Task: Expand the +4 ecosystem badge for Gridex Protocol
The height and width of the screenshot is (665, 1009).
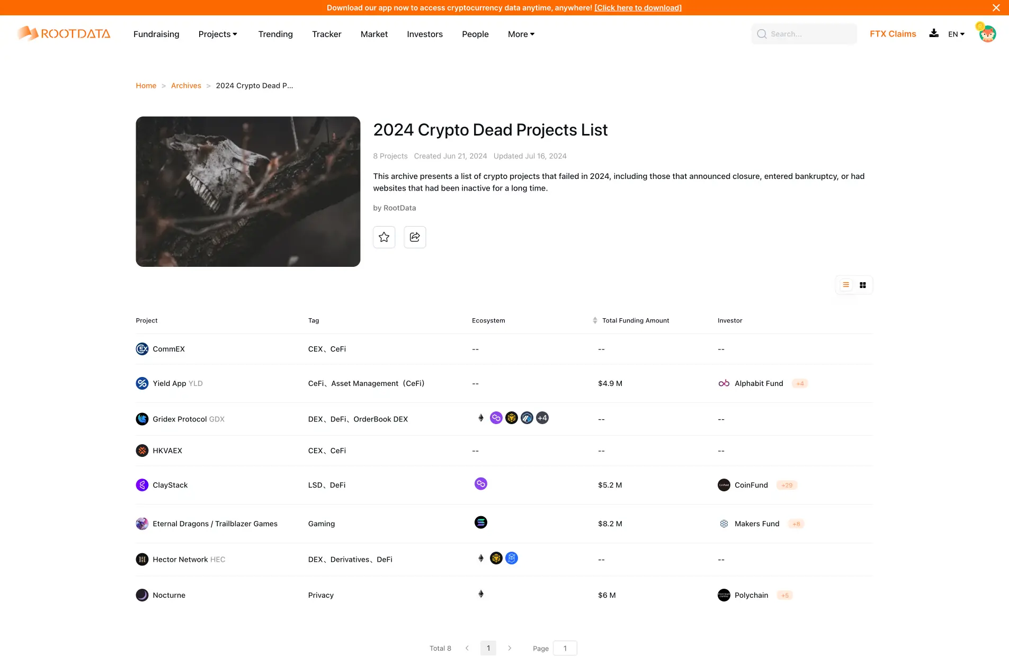Action: pos(542,418)
